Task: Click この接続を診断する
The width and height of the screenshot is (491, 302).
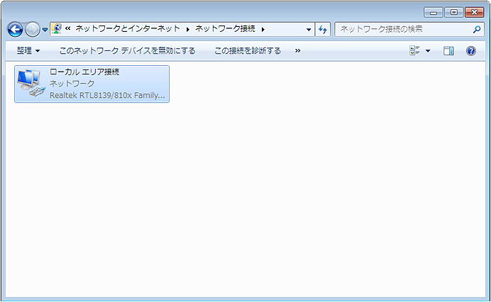Action: click(x=248, y=51)
